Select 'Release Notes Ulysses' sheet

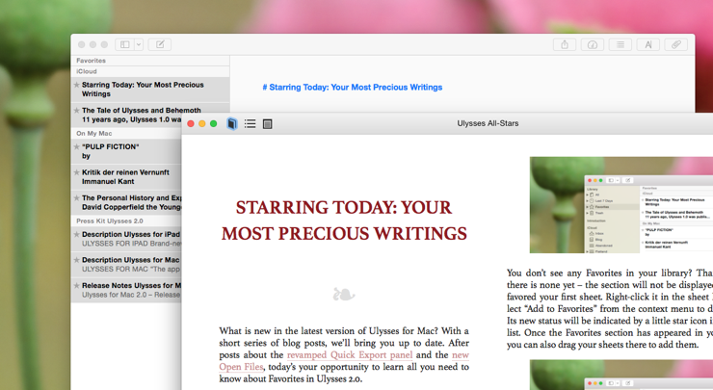(126, 290)
